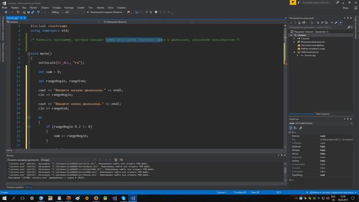The image size is (359, 202).
Task: Collapse the if-block outlining toggle
Action: pos(29,127)
